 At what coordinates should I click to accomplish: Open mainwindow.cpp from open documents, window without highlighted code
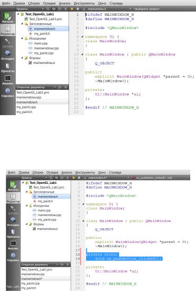[28, 97]
